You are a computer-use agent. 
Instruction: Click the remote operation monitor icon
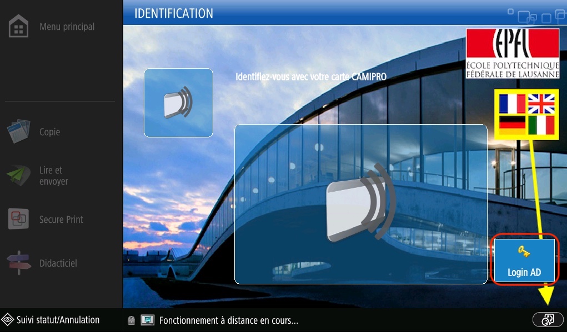click(148, 320)
